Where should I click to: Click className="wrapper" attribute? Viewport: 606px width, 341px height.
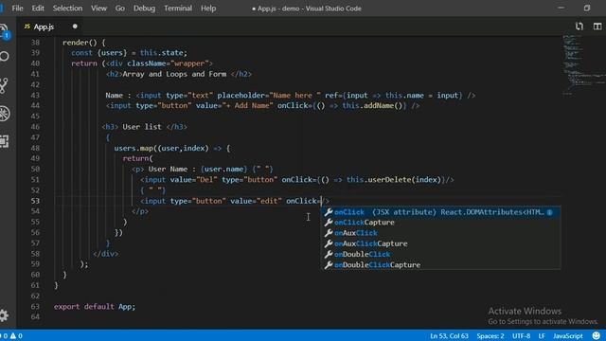pyautogui.click(x=168, y=63)
